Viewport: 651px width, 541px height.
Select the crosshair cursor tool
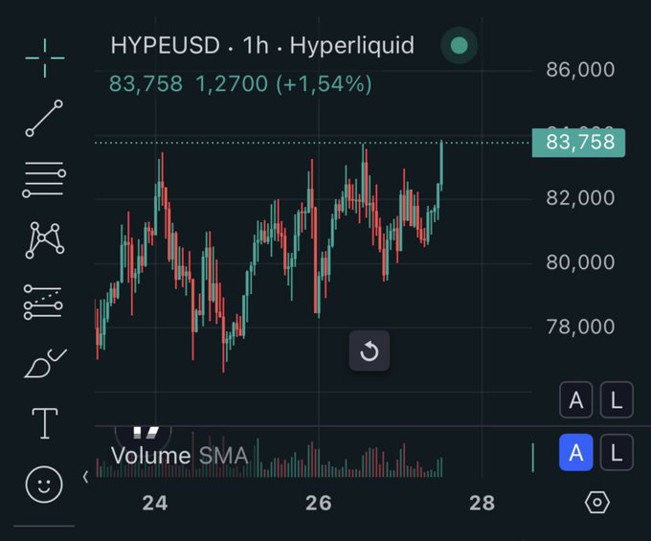tap(45, 58)
